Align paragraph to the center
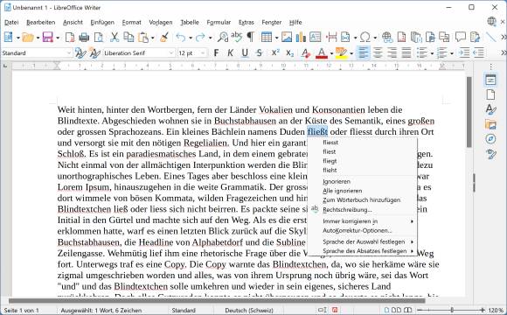The image size is (507, 315). pyautogui.click(x=378, y=52)
